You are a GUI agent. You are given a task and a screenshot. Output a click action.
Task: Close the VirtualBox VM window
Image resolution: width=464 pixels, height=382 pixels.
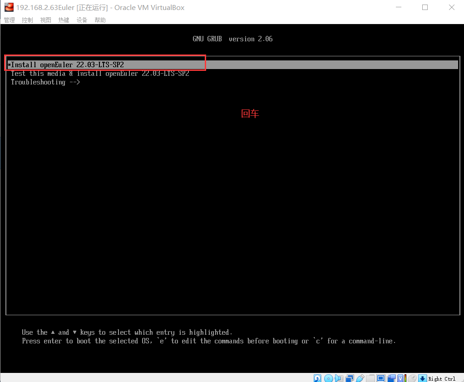point(452,7)
